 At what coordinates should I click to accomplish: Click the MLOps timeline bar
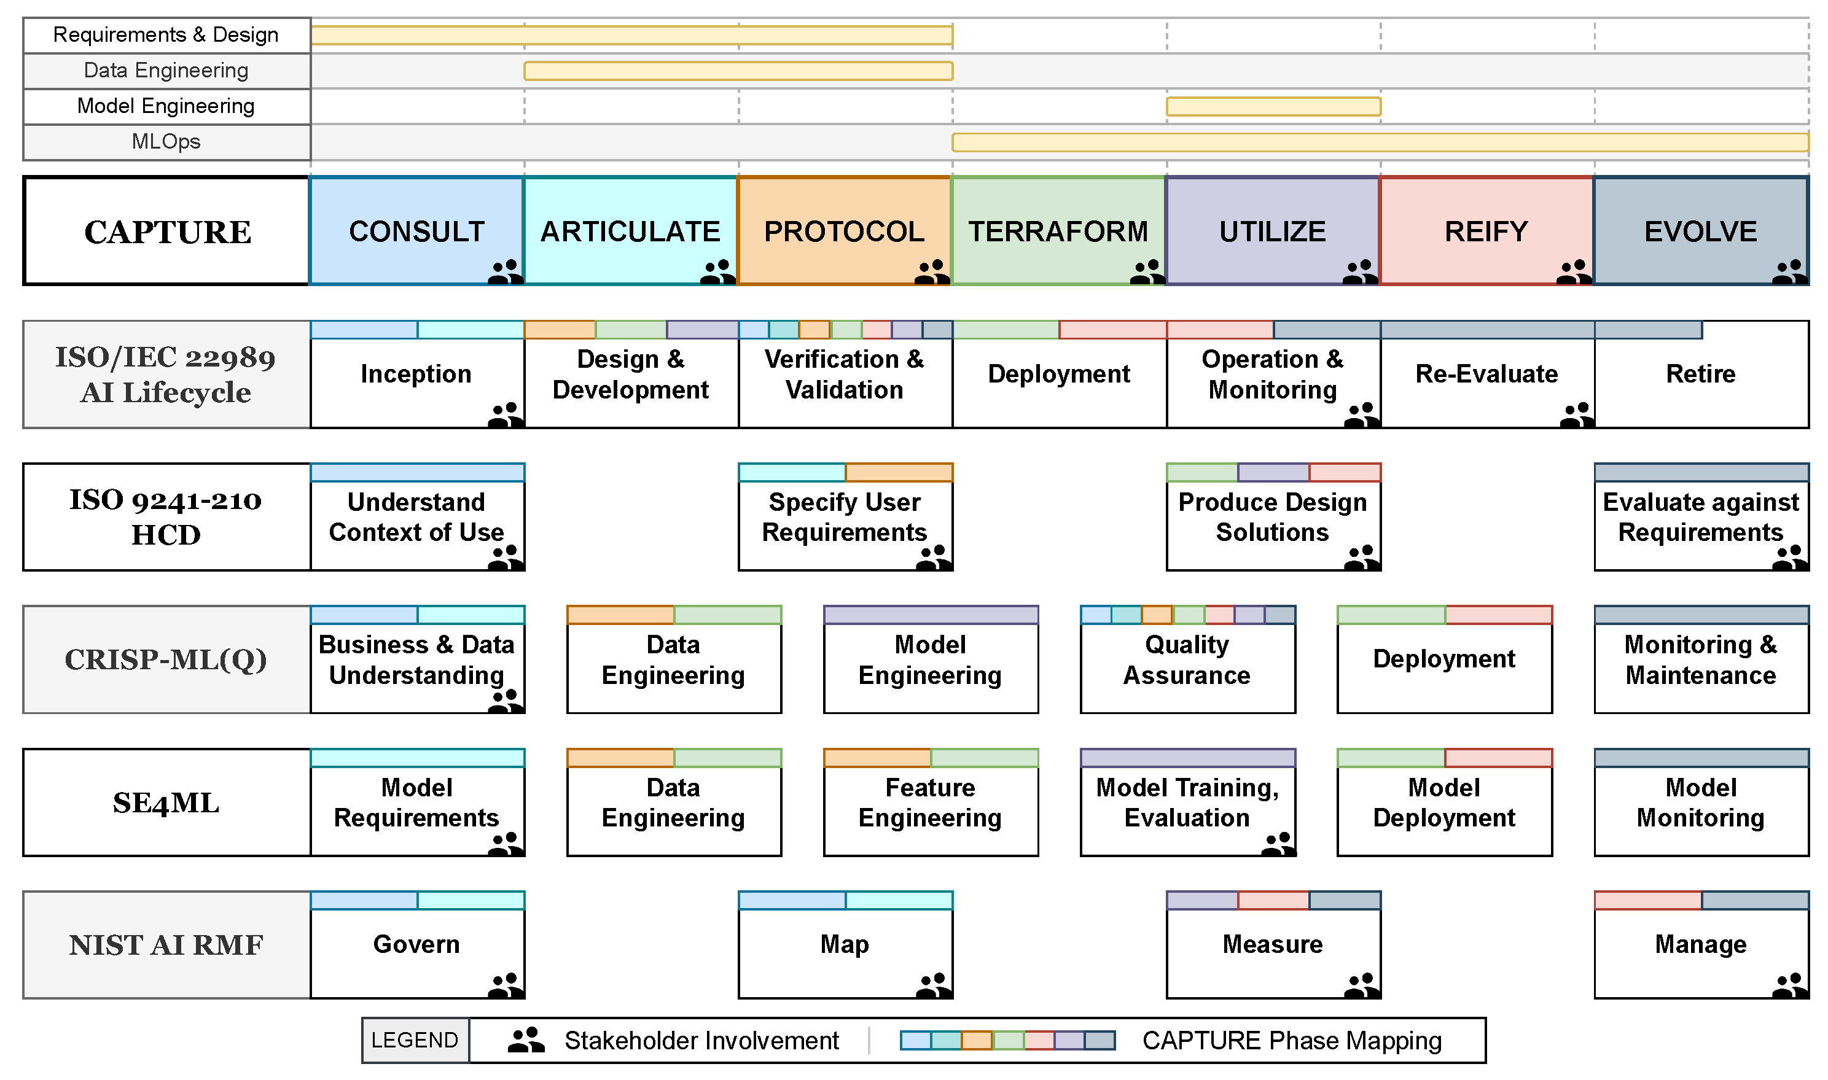(x=1380, y=142)
